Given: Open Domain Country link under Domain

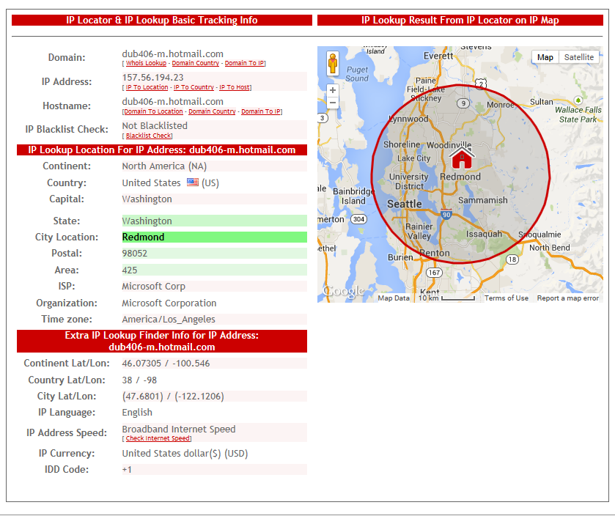Looking at the screenshot, I should point(195,63).
